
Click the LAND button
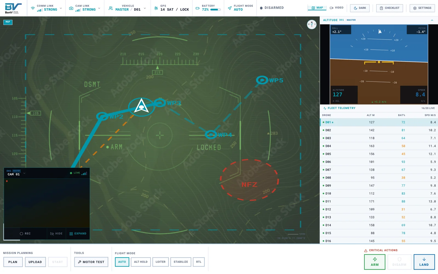(x=424, y=262)
